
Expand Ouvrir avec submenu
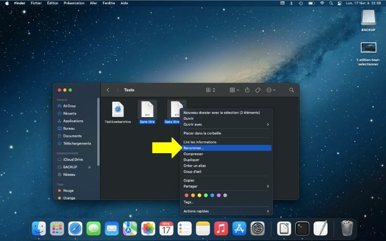pyautogui.click(x=226, y=124)
